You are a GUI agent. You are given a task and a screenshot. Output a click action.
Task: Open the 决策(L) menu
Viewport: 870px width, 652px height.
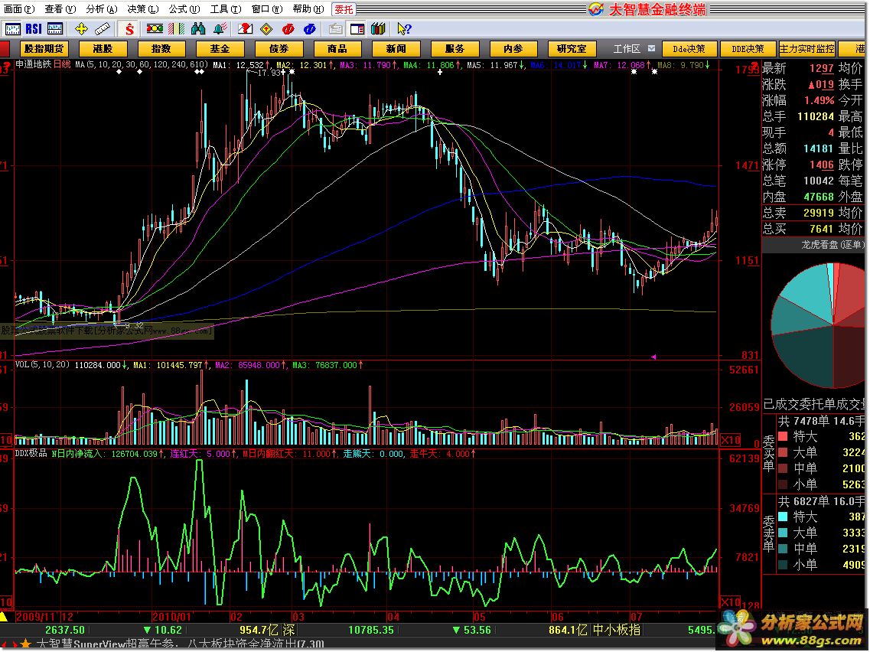point(142,9)
